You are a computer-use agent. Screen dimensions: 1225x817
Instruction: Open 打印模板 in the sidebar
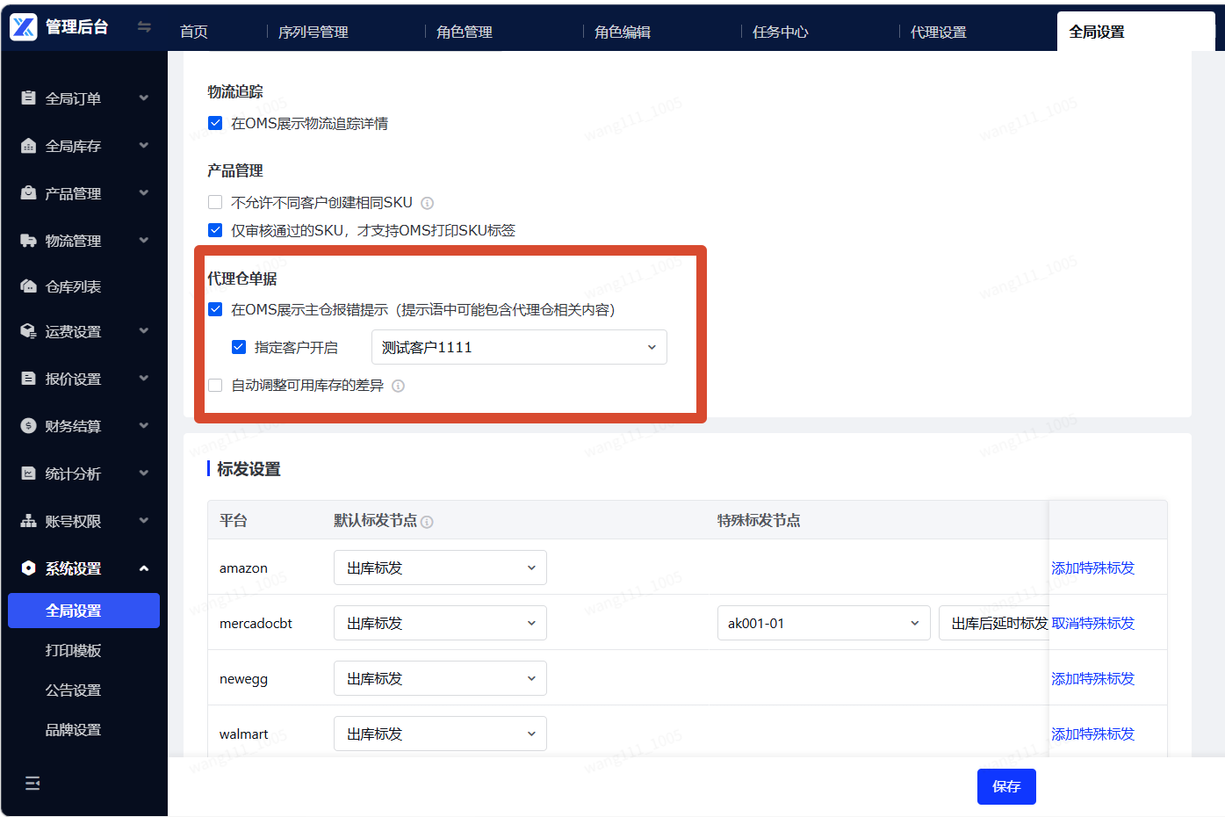[73, 650]
